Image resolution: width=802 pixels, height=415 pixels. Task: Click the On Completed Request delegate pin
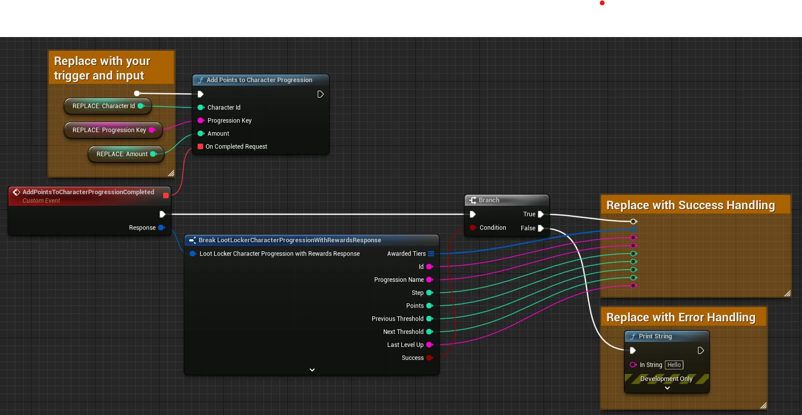pos(200,146)
